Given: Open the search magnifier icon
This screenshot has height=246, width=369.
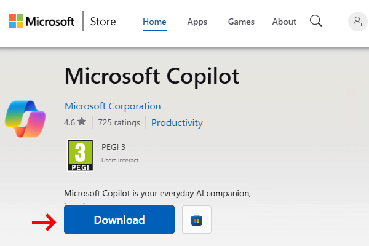Looking at the screenshot, I should click(x=316, y=22).
